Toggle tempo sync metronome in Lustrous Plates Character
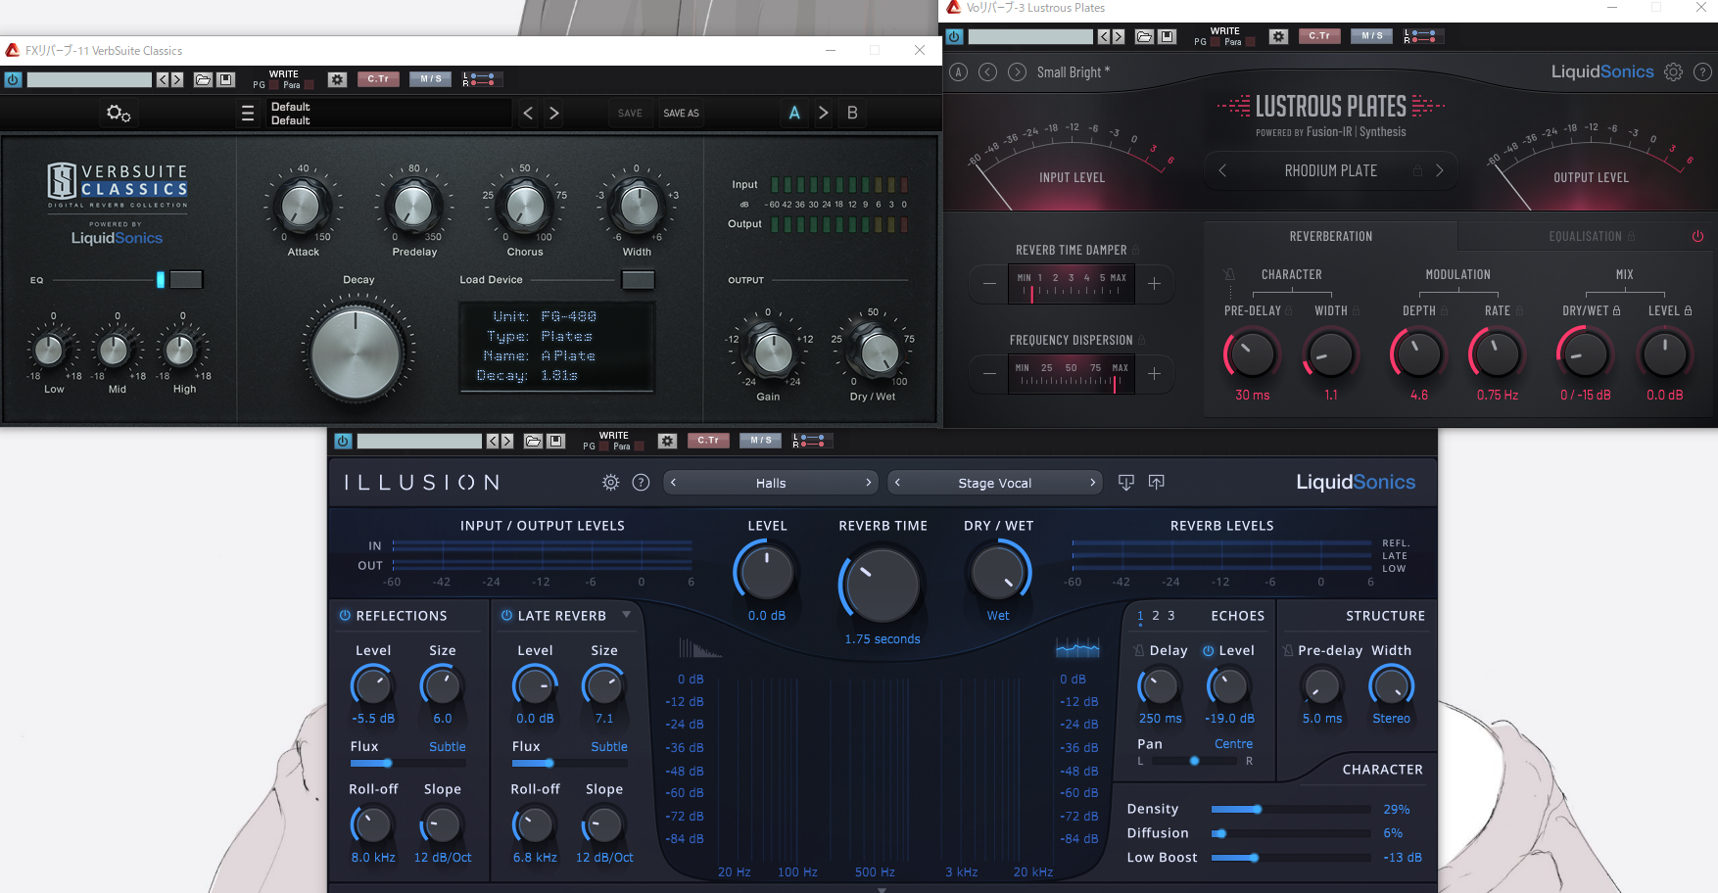Viewport: 1718px width, 893px height. click(1229, 275)
